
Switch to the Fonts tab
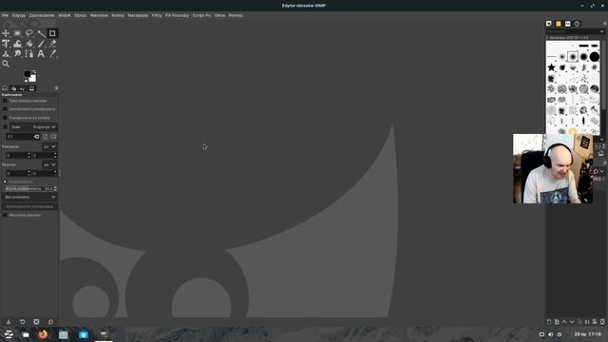[x=568, y=24]
